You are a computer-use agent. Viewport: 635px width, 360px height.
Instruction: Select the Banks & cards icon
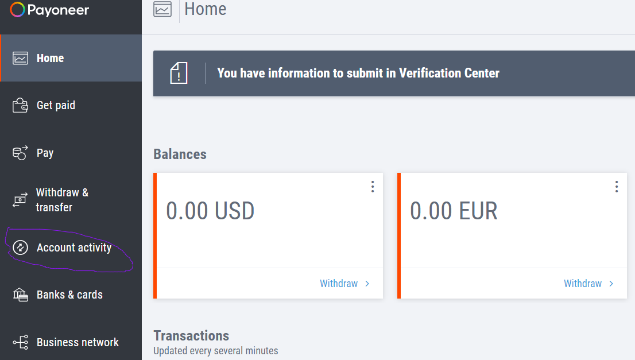pos(20,295)
